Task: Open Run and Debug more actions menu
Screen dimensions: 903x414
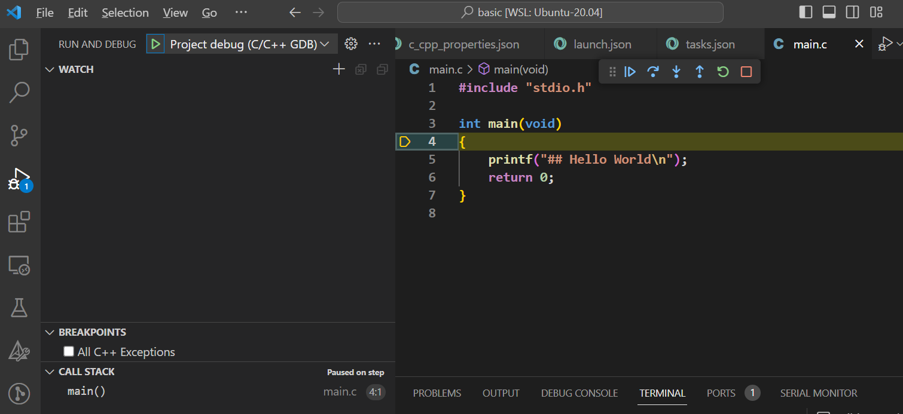Action: [x=374, y=44]
